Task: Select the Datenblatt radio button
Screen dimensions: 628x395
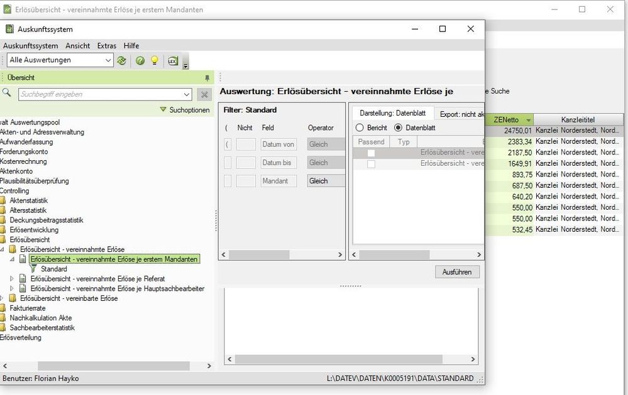Action: coord(398,127)
